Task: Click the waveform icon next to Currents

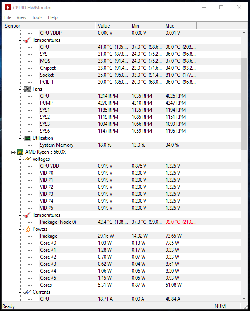Action: point(27,292)
